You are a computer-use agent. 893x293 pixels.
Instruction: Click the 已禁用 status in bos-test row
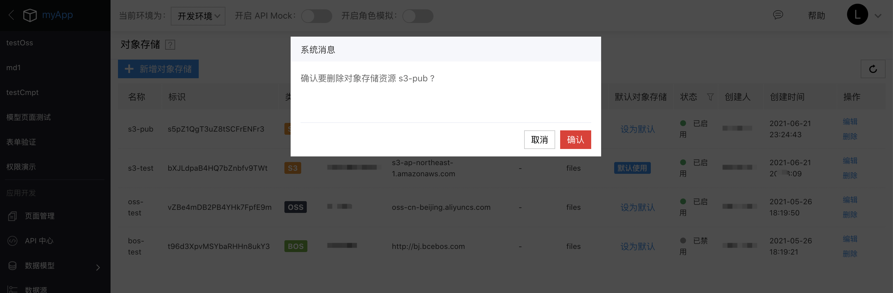693,246
